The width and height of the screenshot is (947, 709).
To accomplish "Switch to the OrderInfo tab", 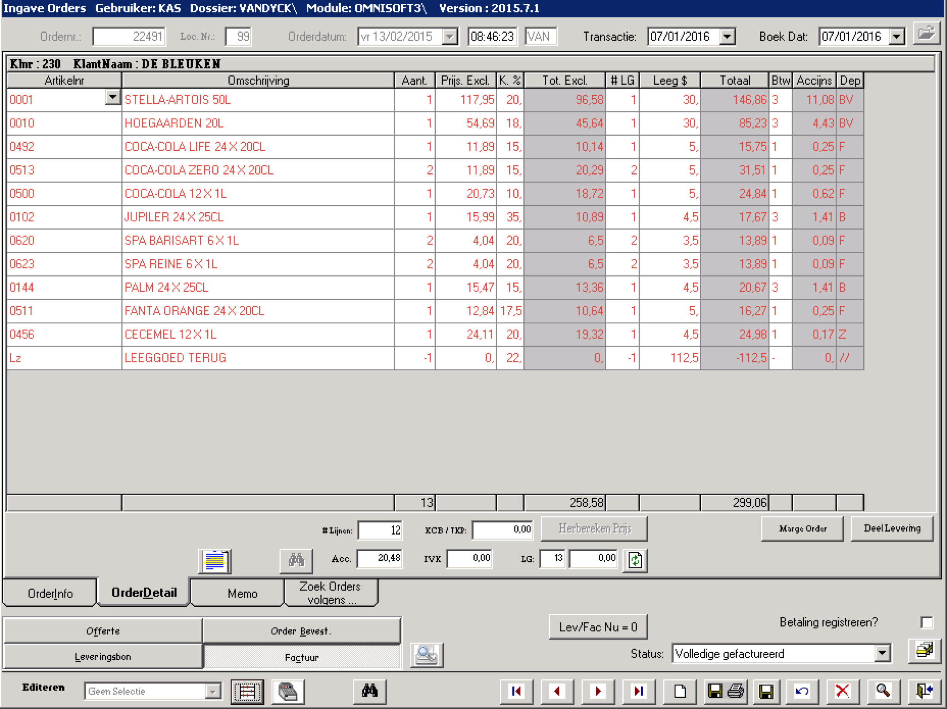I will pos(50,593).
